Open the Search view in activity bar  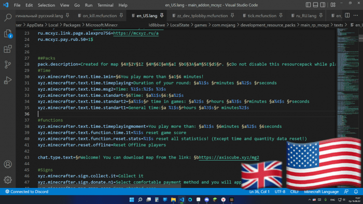click(8, 17)
